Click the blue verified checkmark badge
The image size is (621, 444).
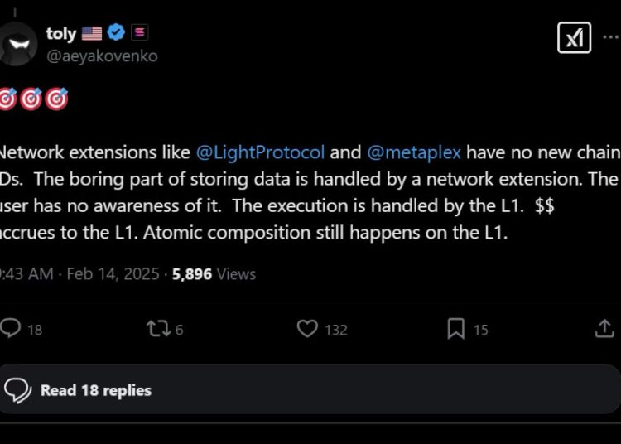click(117, 33)
